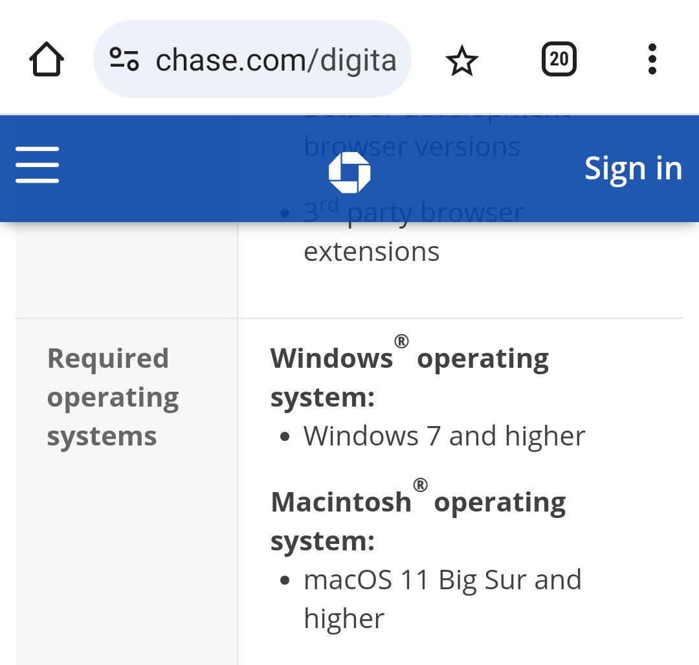Tap the chase.com address bar text
This screenshot has height=665, width=699.
point(276,60)
